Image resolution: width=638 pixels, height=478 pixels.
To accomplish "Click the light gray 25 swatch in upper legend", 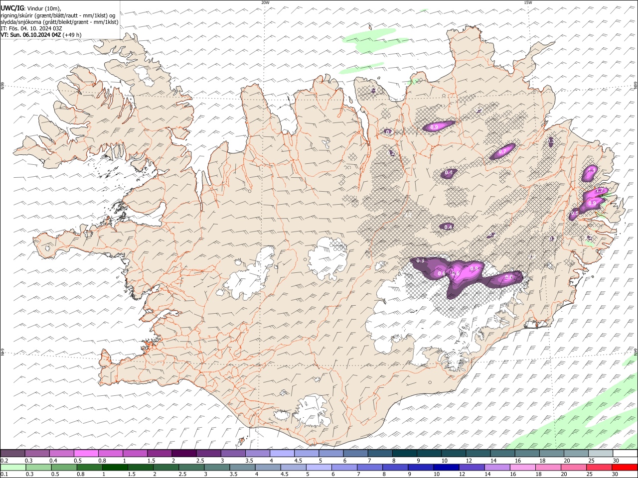I will click(601, 453).
